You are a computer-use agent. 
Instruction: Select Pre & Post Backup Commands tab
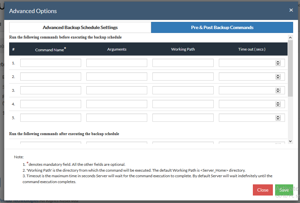pyautogui.click(x=222, y=27)
